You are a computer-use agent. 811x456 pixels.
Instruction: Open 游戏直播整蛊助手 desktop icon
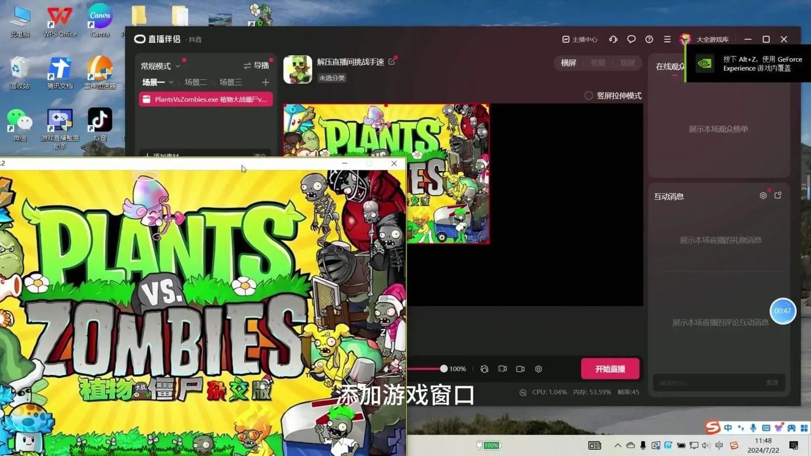coord(60,128)
